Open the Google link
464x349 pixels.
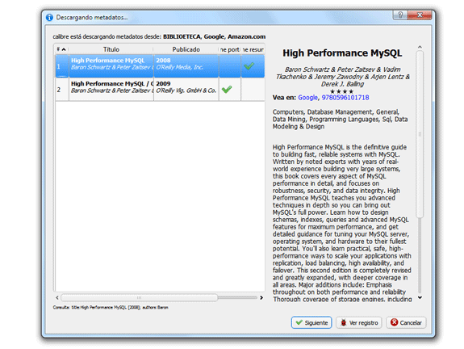307,98
